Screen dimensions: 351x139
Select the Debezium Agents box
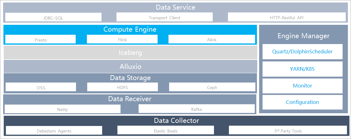pos(54,130)
